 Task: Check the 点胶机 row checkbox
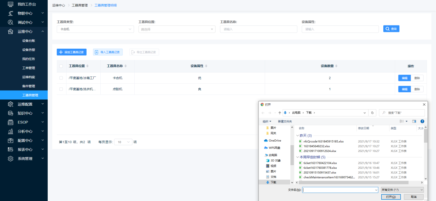61,89
